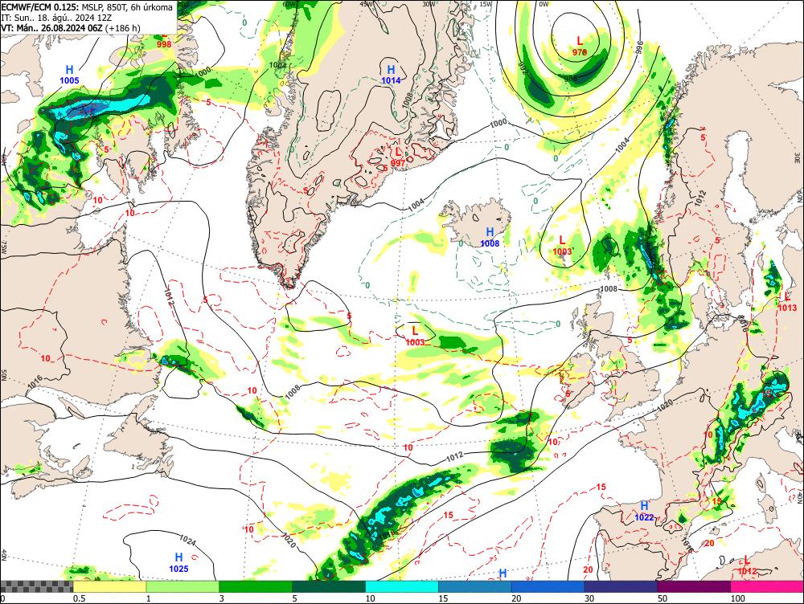The height and width of the screenshot is (604, 804).
Task: Click the pink above-100 legend swatch
Action: click(x=767, y=586)
